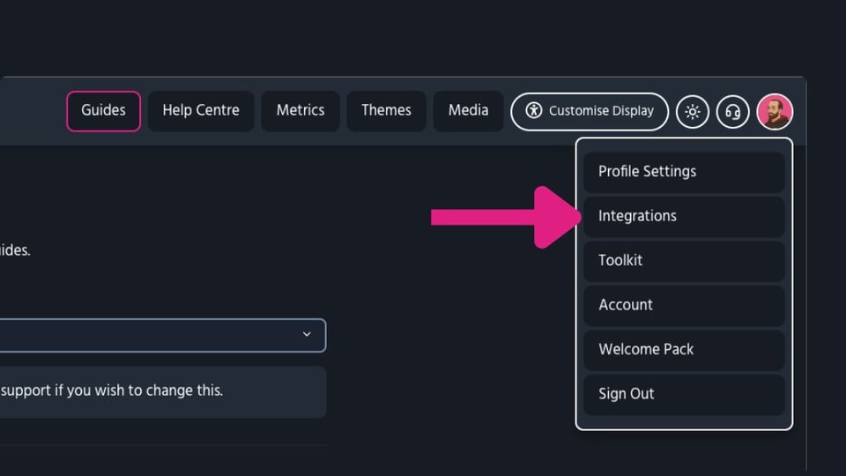
Task: Switch to the Help Centre tab
Action: pos(201,111)
